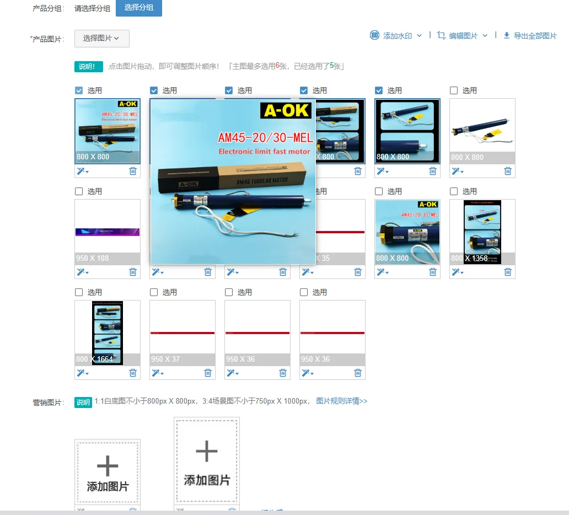
Task: Check 选用 for white-background motor image
Action: pos(454,90)
